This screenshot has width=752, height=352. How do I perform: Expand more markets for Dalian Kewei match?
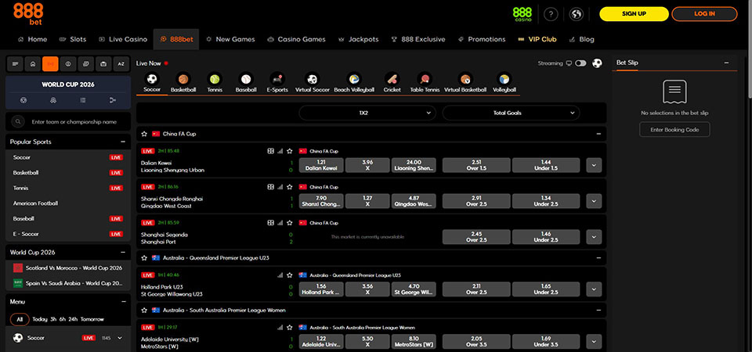coord(594,165)
